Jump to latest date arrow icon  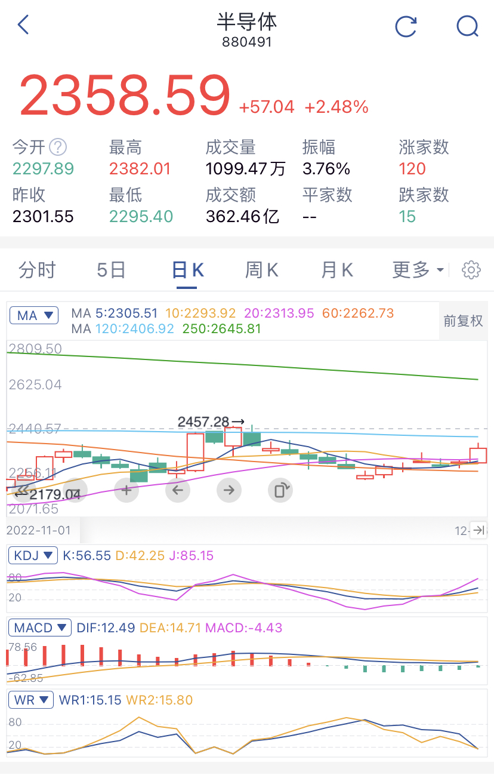478,530
